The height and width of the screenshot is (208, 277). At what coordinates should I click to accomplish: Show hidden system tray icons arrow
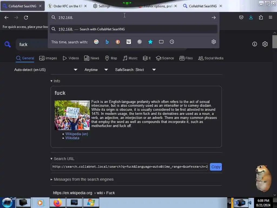(x=230, y=203)
